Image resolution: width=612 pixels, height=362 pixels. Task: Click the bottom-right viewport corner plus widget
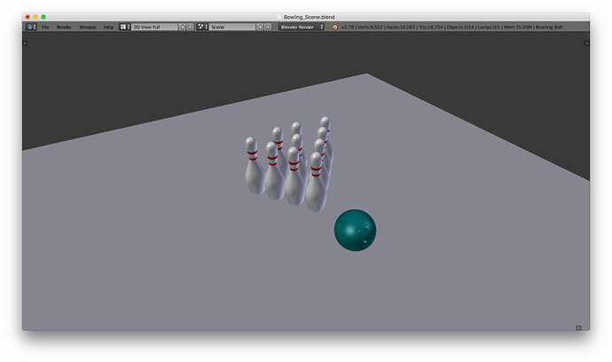click(x=578, y=327)
